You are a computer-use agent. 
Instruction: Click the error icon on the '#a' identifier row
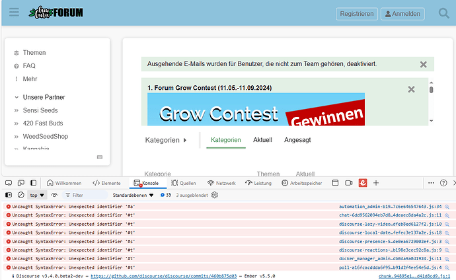(9, 207)
